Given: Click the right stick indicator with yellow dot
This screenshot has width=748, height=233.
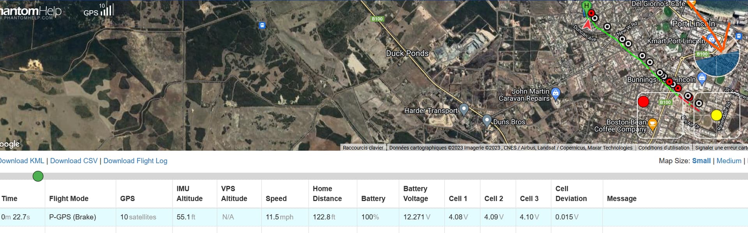Looking at the screenshot, I should tap(717, 115).
